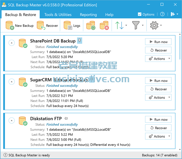Image resolution: width=182 pixels, height=159 pixels.
Task: Click the 7/6/2022 5:00 PM (Full) value
Action: [x=64, y=140]
